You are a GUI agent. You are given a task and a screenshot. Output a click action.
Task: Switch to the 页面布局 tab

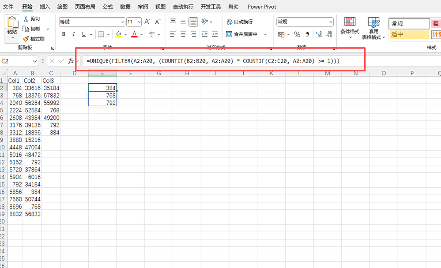[85, 7]
